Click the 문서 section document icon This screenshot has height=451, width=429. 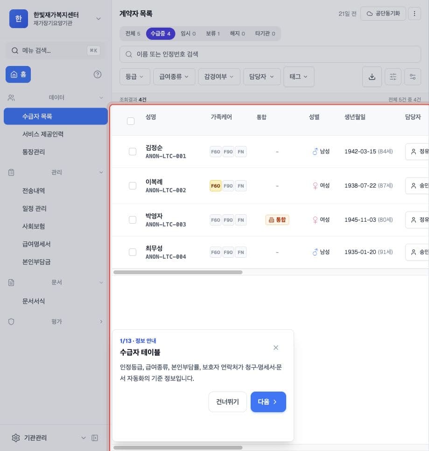click(11, 283)
